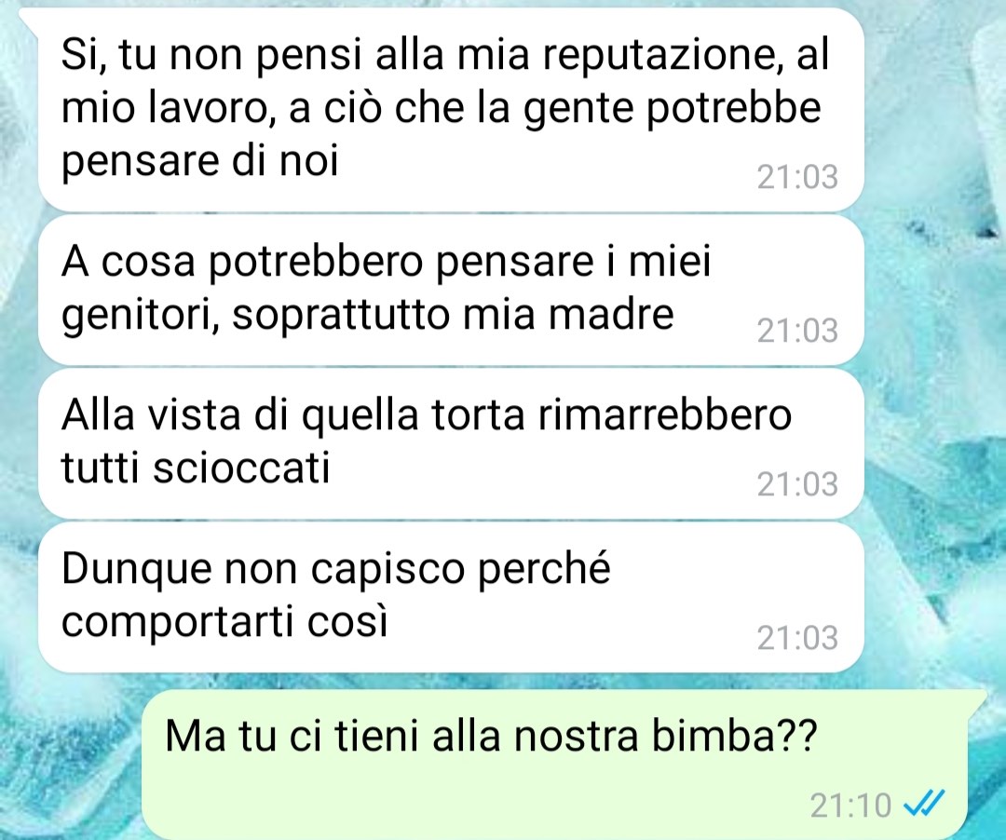
Task: Select message 'Alla vista di quella torta'
Action: point(451,443)
